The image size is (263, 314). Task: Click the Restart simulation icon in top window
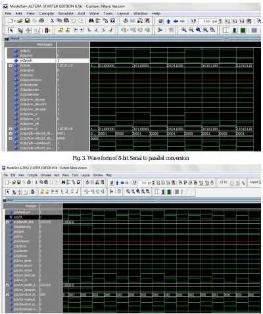click(x=193, y=21)
